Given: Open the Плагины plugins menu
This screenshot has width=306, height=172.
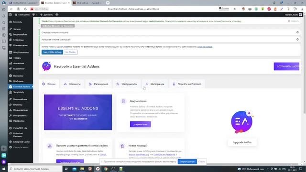Looking at the screenshot, I should coord(18,105).
